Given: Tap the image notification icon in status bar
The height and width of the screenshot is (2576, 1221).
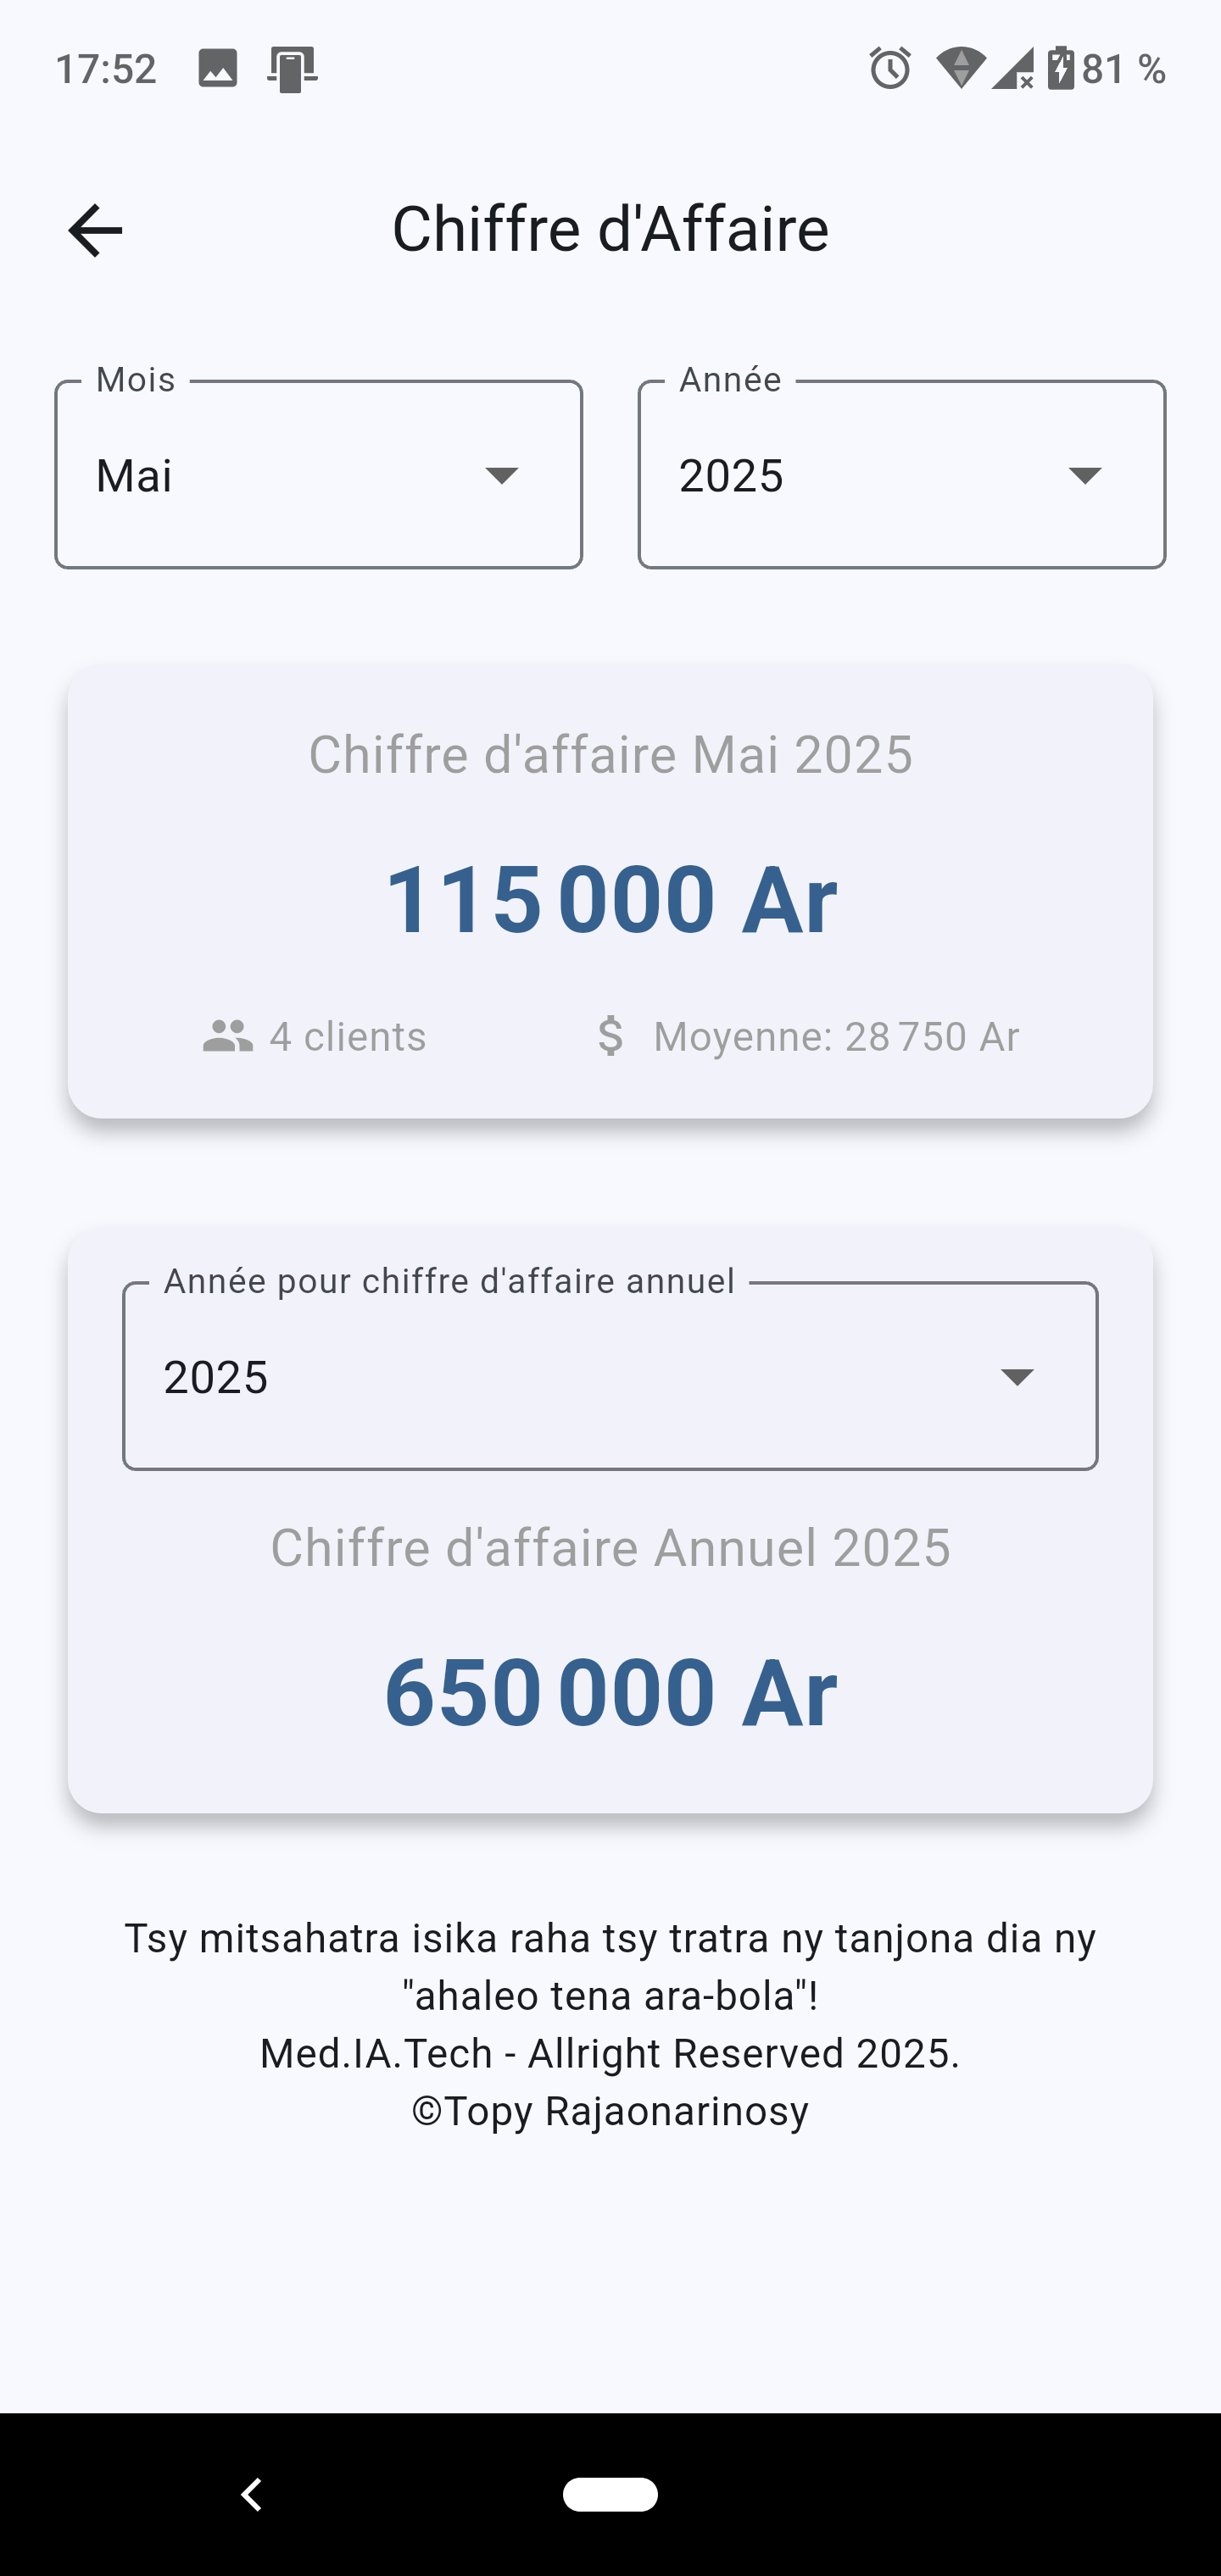Looking at the screenshot, I should point(217,69).
